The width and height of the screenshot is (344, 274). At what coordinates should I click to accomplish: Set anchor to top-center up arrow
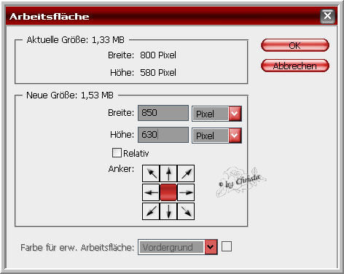point(168,173)
